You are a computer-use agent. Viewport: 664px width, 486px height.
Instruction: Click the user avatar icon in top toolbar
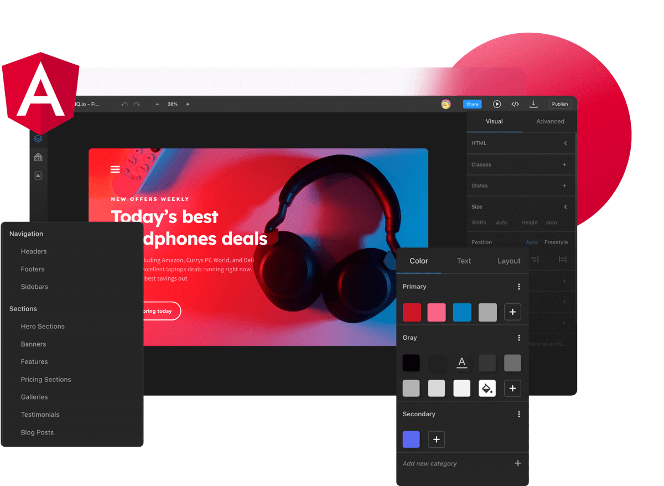446,104
